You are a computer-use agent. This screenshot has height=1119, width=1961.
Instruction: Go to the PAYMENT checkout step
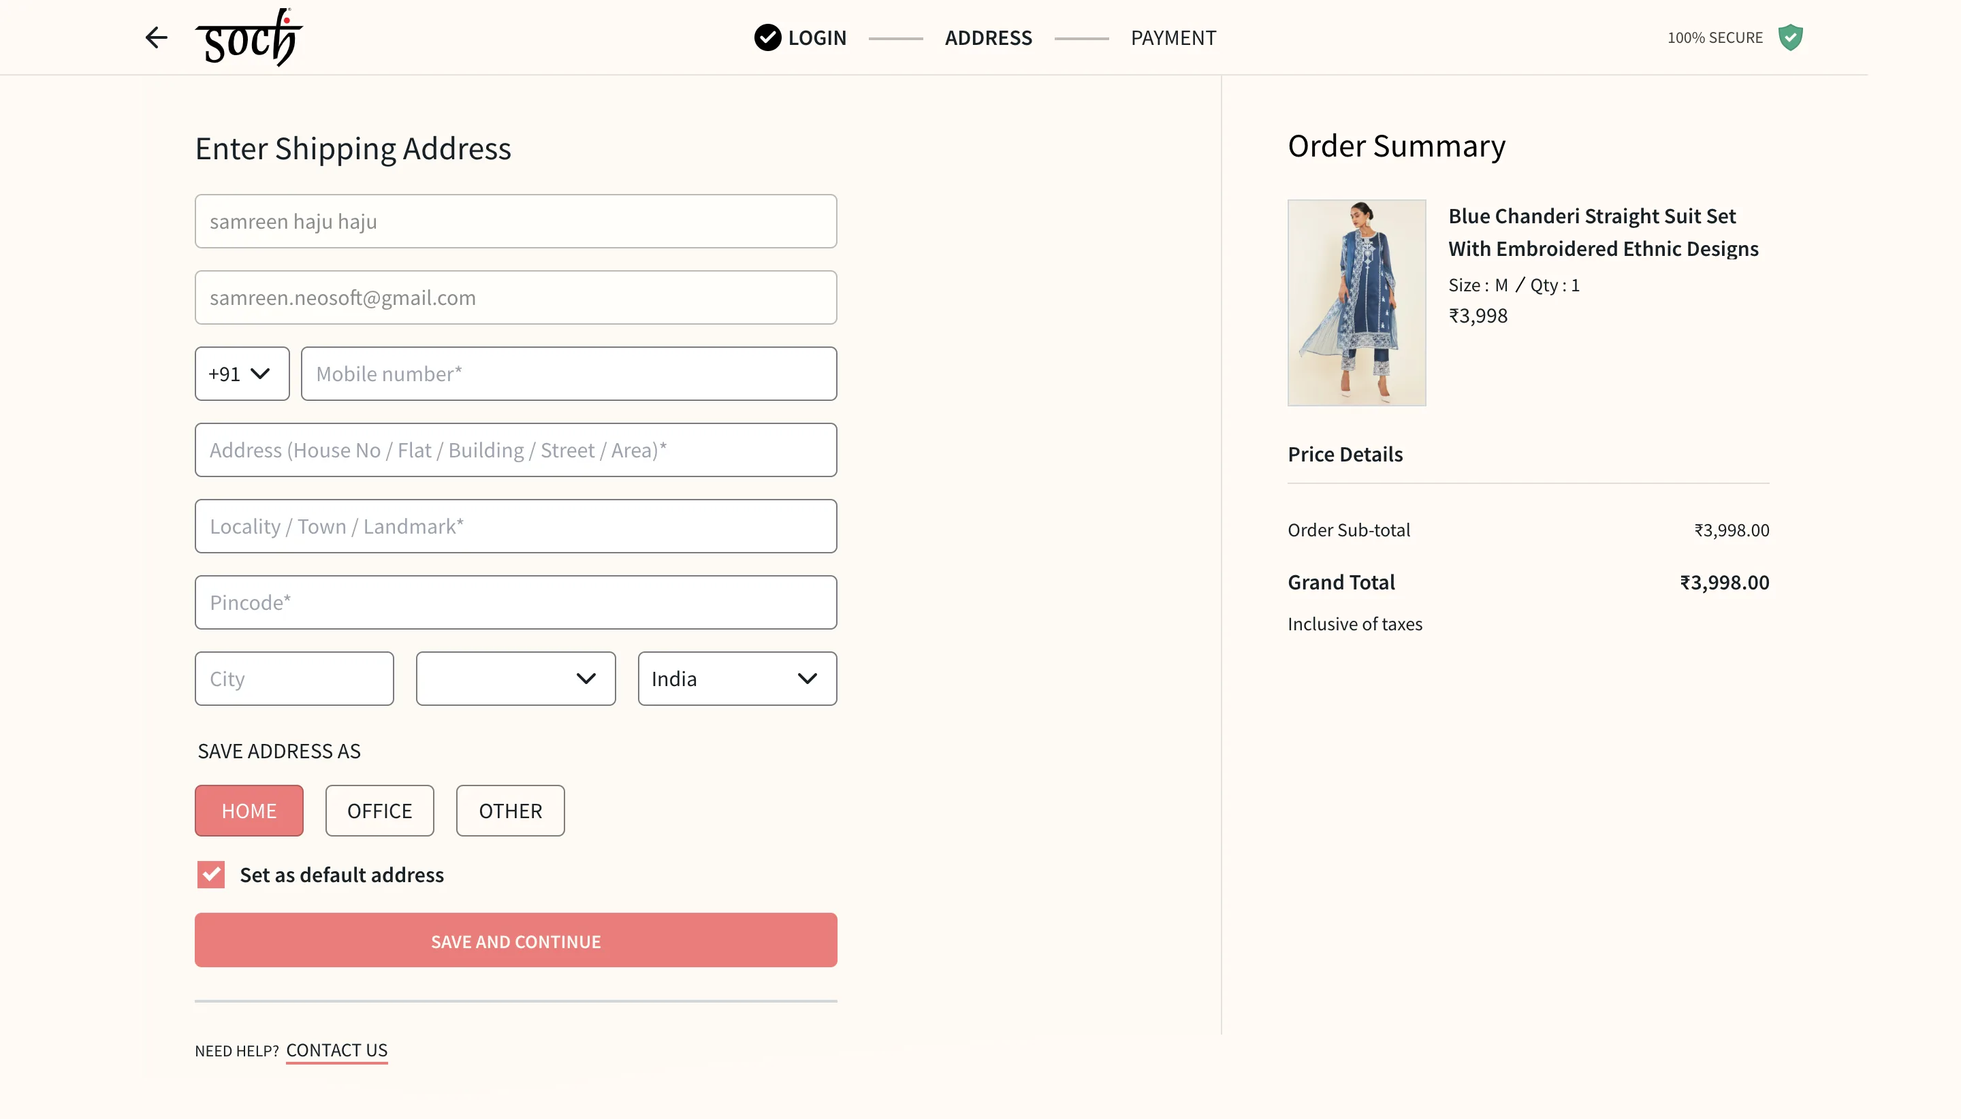(x=1173, y=37)
